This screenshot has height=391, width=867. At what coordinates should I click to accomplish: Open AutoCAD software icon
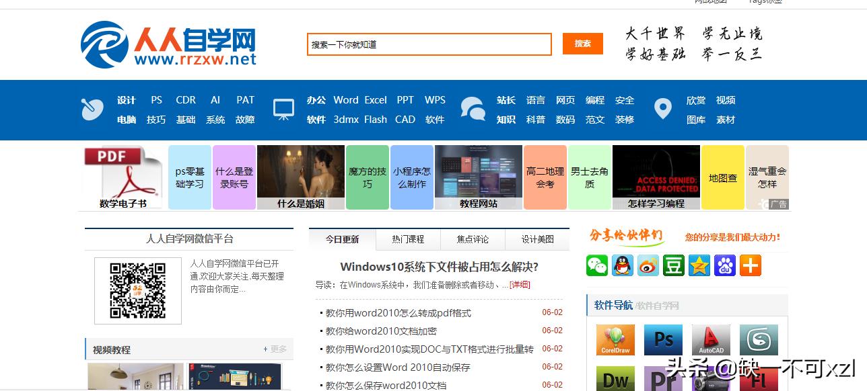click(x=712, y=340)
